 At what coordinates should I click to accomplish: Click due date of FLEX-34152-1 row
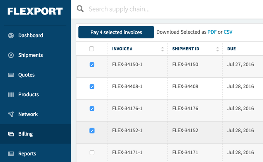[241, 130]
